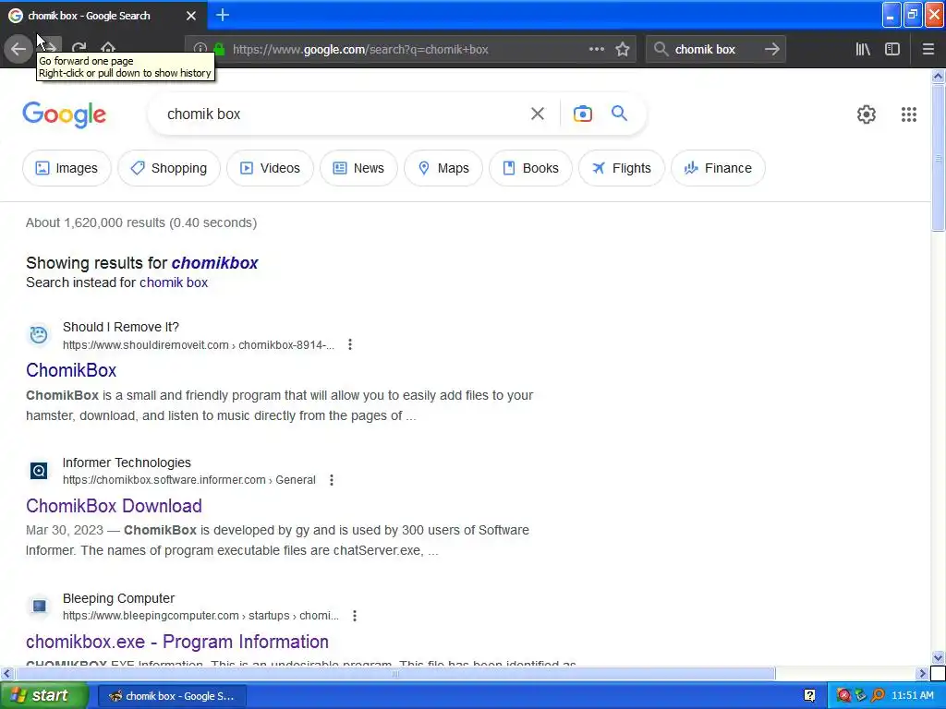Click the search bar magnifier icon in toolbar
The width and height of the screenshot is (946, 709).
[661, 50]
